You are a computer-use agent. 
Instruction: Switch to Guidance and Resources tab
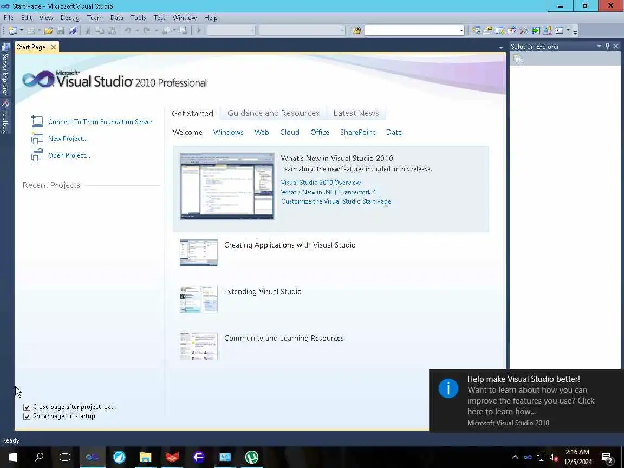pyautogui.click(x=274, y=113)
